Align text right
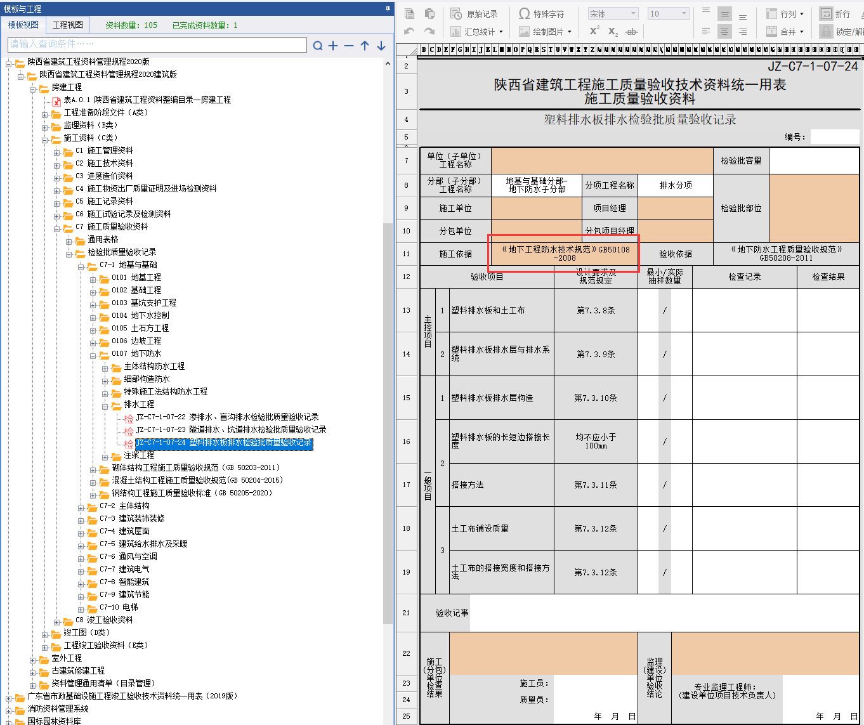This screenshot has height=725, width=864. click(743, 31)
